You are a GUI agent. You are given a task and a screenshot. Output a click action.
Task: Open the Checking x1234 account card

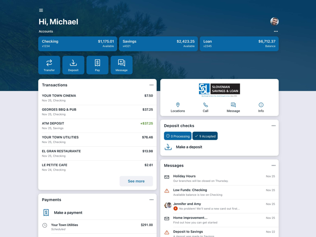click(78, 44)
